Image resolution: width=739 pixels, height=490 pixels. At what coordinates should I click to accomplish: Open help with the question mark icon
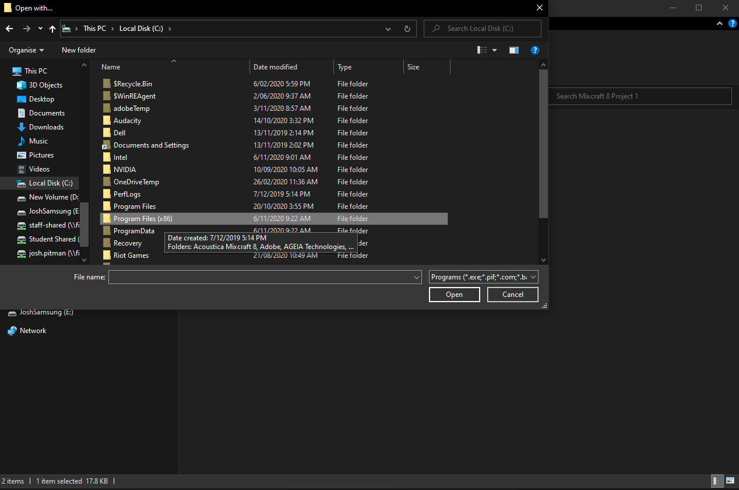[534, 50]
